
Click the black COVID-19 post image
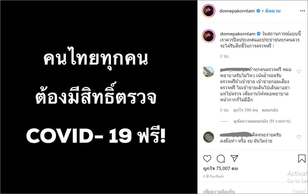click(99, 97)
